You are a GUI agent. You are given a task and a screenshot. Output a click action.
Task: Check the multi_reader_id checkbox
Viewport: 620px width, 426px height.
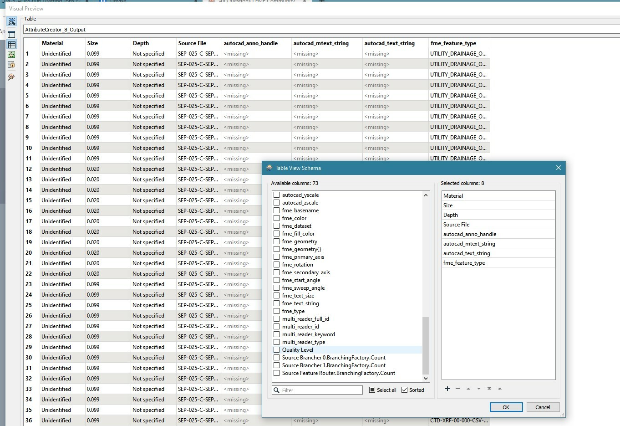pyautogui.click(x=276, y=326)
